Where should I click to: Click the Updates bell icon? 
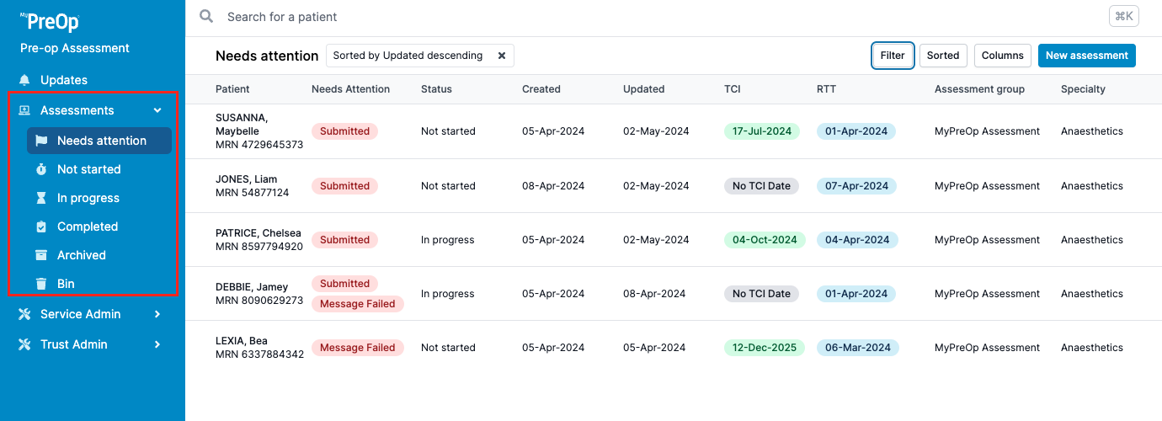[24, 80]
